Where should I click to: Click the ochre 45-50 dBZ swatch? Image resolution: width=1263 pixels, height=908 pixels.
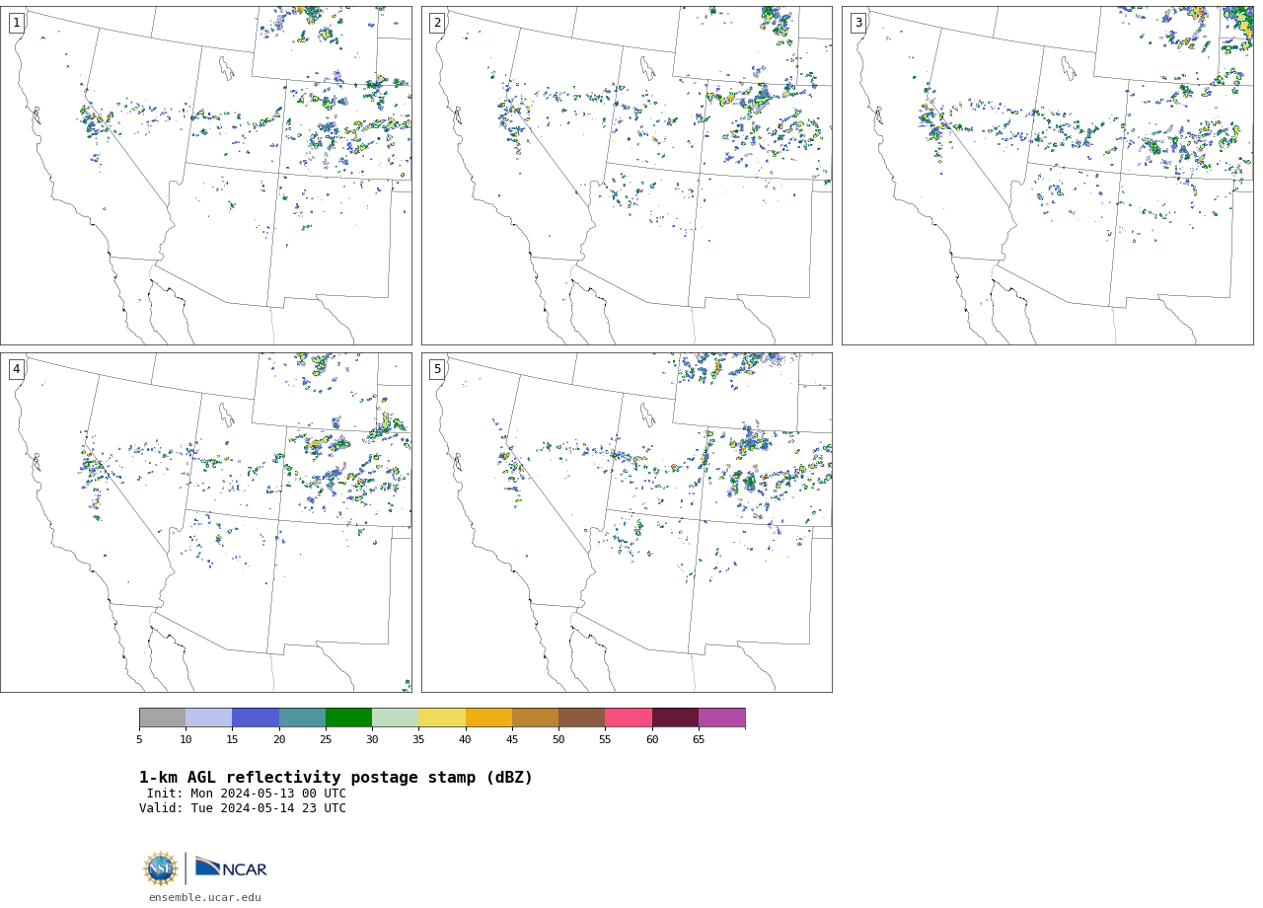(535, 718)
